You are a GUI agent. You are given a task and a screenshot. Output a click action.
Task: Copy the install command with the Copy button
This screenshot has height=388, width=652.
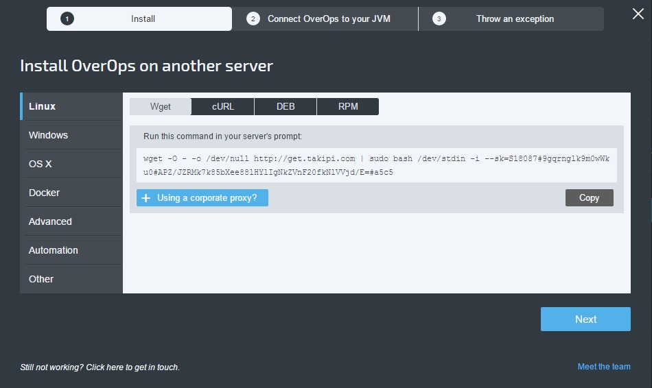[x=590, y=197]
